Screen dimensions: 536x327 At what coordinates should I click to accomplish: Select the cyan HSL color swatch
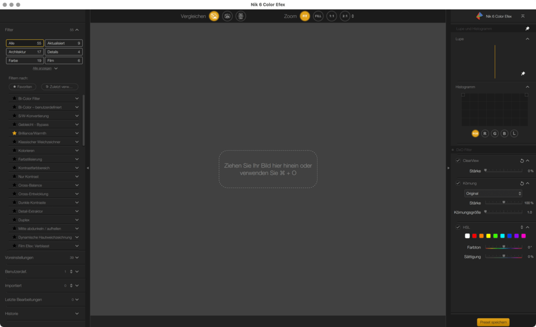click(x=502, y=236)
